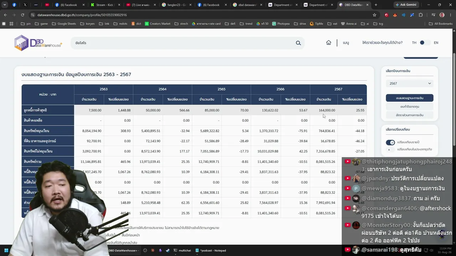Click the value 130,622.02 in the table
The height and width of the screenshot is (256, 456).
point(270,110)
